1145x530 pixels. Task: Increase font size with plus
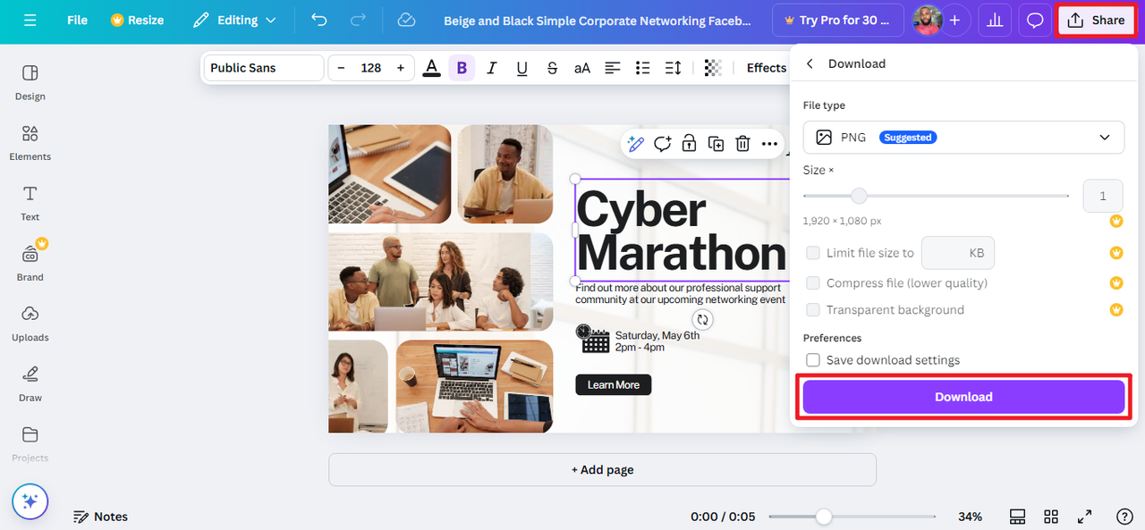pos(400,68)
